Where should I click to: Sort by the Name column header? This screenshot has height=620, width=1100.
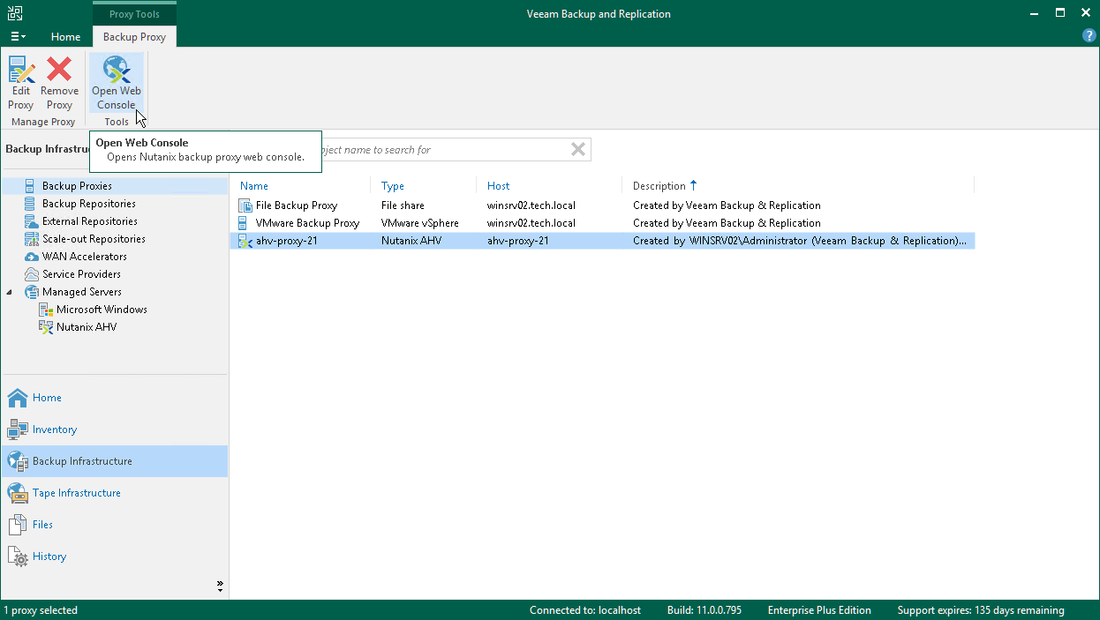(x=254, y=186)
